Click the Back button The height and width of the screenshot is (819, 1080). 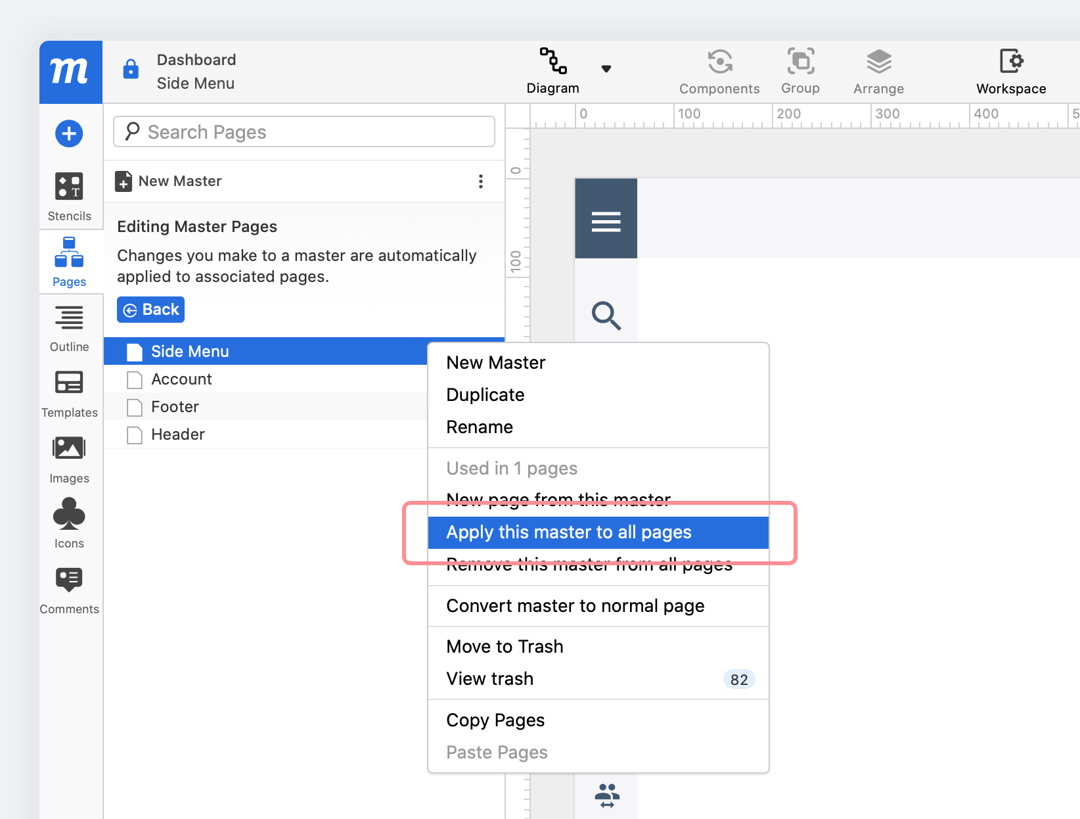pyautogui.click(x=151, y=310)
